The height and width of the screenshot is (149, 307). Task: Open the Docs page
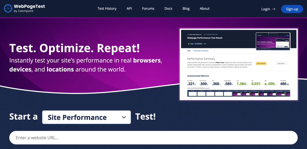pyautogui.click(x=168, y=9)
